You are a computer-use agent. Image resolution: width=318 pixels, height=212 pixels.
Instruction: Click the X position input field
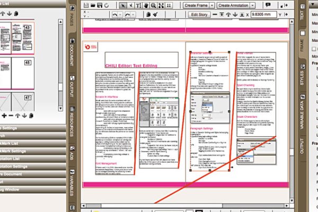coord(263,14)
